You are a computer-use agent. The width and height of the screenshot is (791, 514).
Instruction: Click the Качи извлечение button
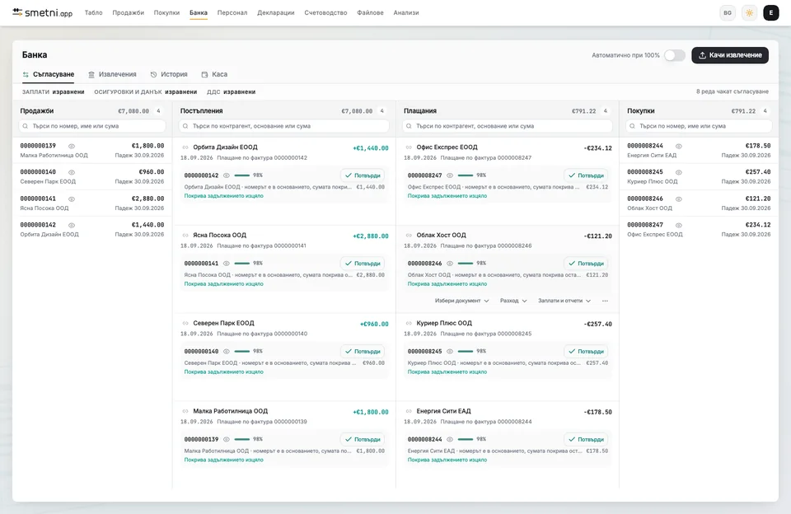pos(730,55)
